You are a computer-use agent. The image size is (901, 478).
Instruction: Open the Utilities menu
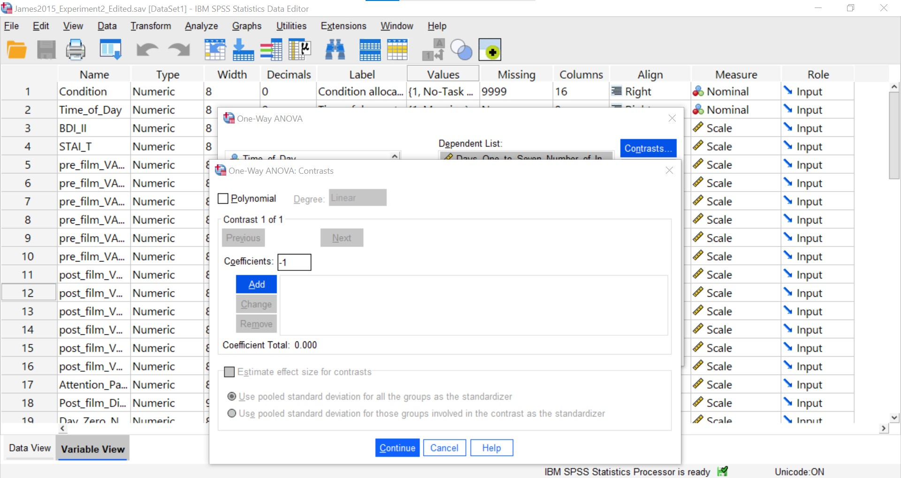click(291, 26)
